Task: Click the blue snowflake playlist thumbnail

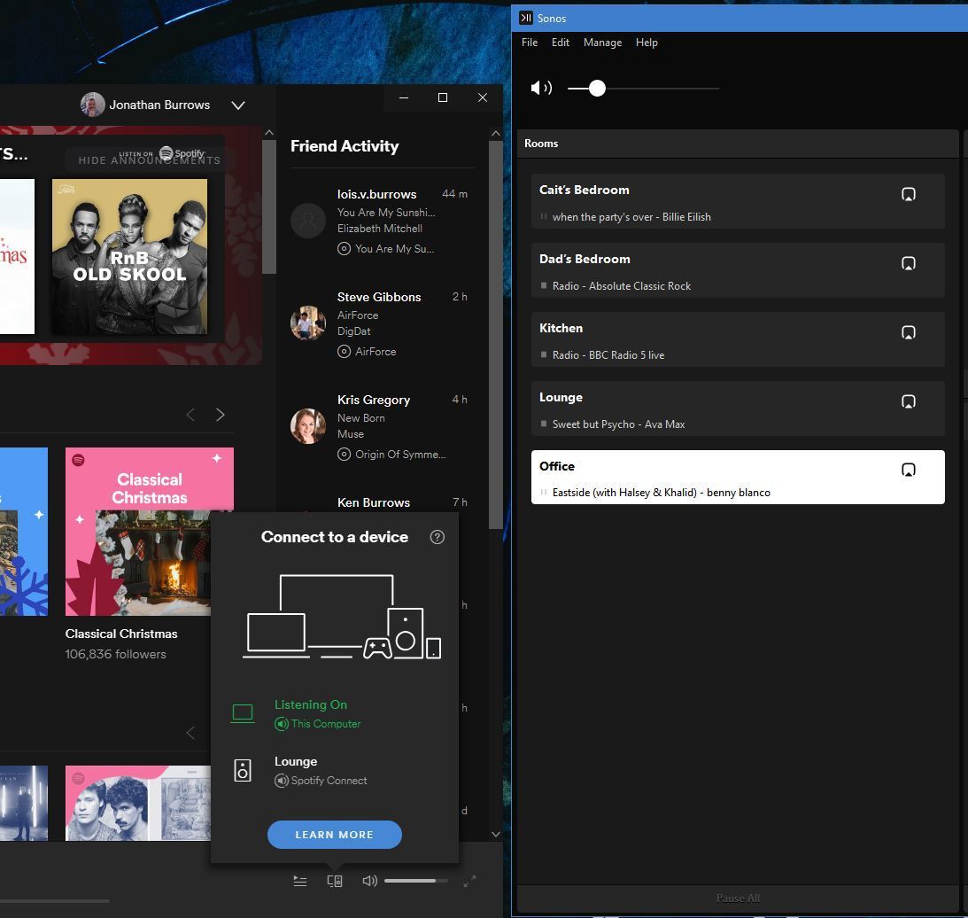Action: point(23,532)
